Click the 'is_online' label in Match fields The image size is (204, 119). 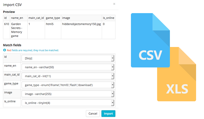(x=10, y=101)
